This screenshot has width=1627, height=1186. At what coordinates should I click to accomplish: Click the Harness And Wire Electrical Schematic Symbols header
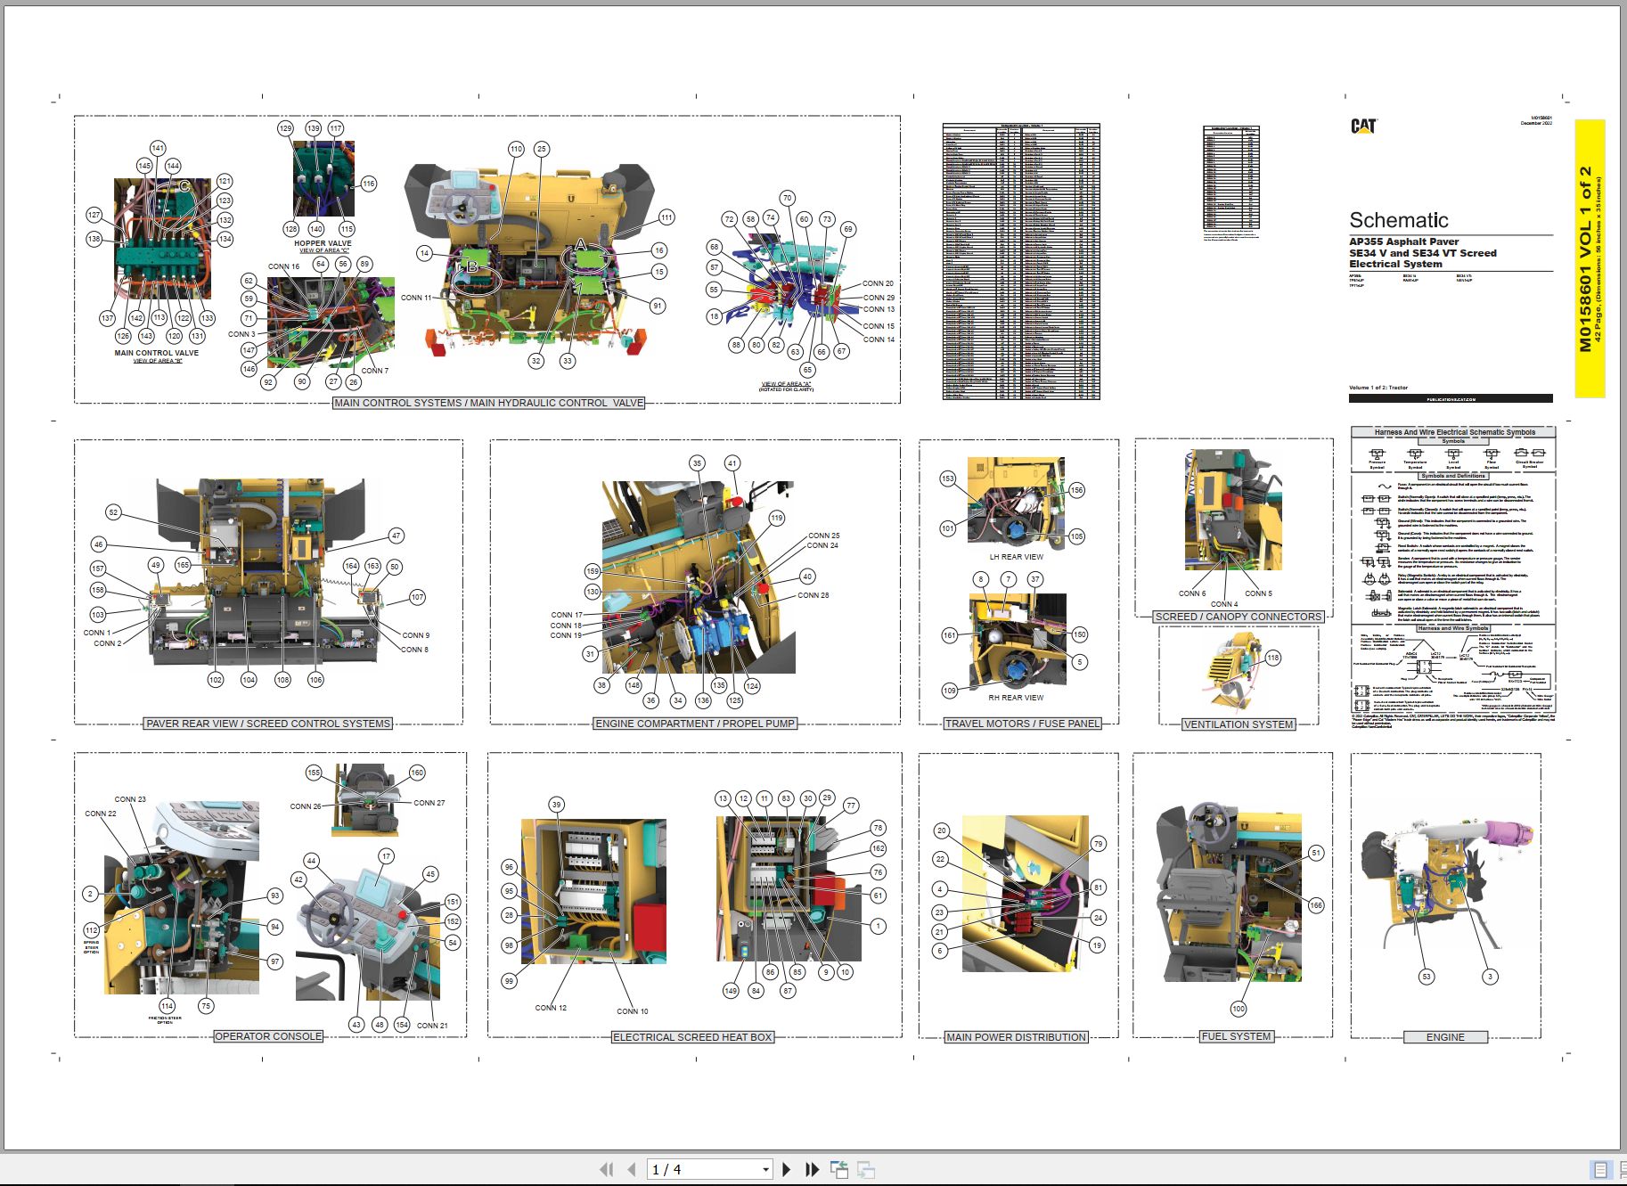1454,432
